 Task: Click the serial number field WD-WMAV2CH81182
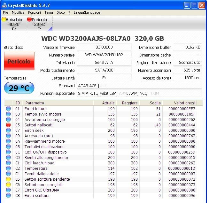pos(104,55)
